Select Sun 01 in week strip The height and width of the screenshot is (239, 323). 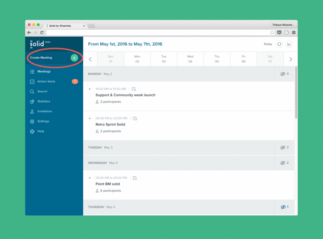(x=111, y=59)
